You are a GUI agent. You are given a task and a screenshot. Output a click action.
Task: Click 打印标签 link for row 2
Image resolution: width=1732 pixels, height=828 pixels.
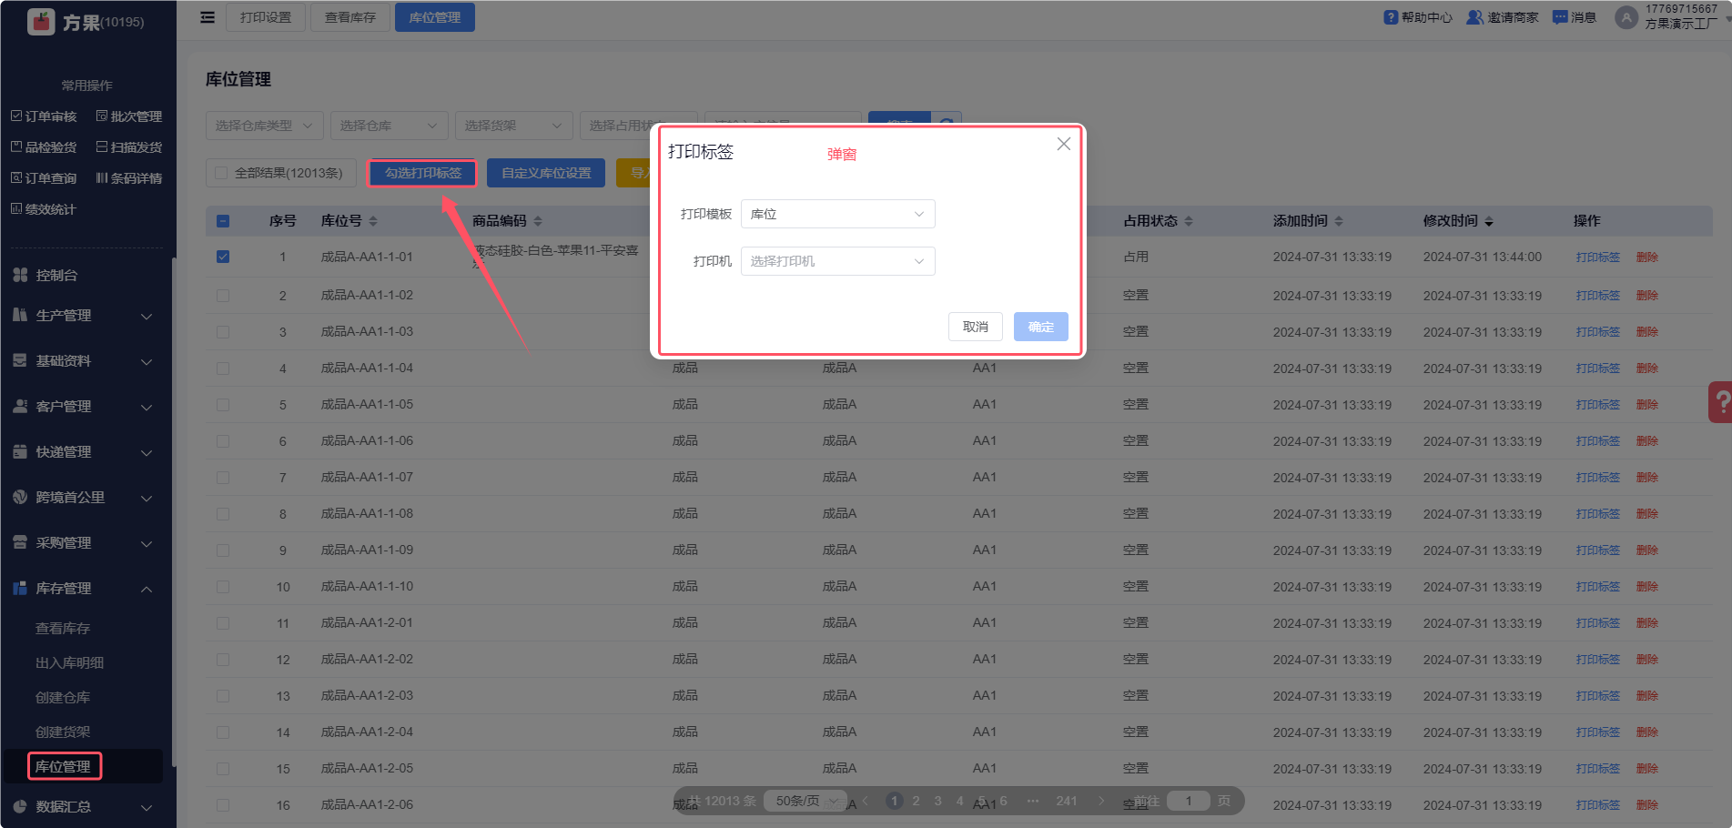click(1598, 296)
